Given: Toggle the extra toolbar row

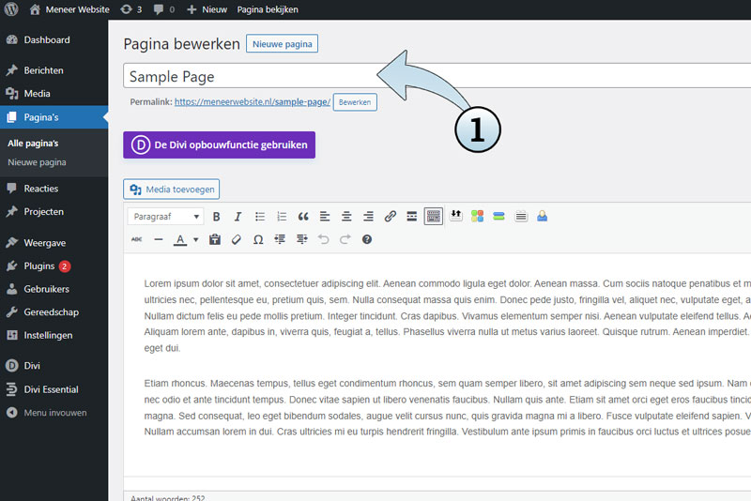Looking at the screenshot, I should pyautogui.click(x=433, y=217).
